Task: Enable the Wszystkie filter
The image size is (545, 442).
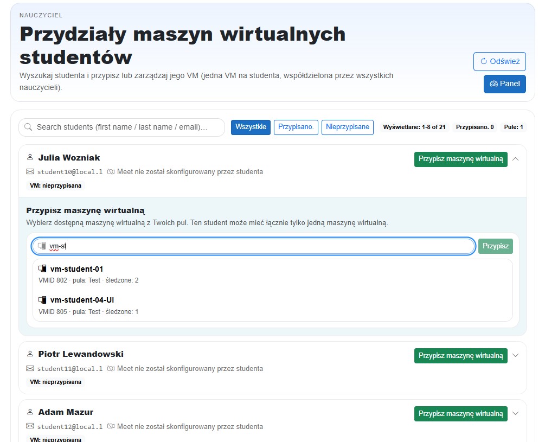Action: pyautogui.click(x=251, y=127)
